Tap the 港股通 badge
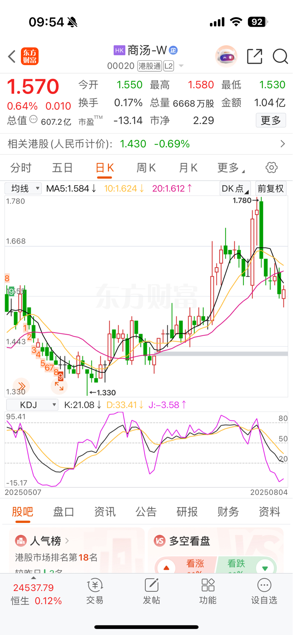293x635 pixels. pos(150,66)
